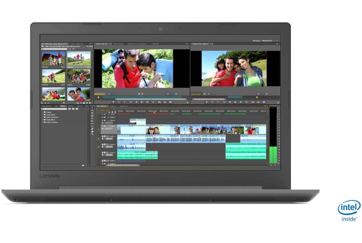Select the Rate Stretch tool

[92, 118]
